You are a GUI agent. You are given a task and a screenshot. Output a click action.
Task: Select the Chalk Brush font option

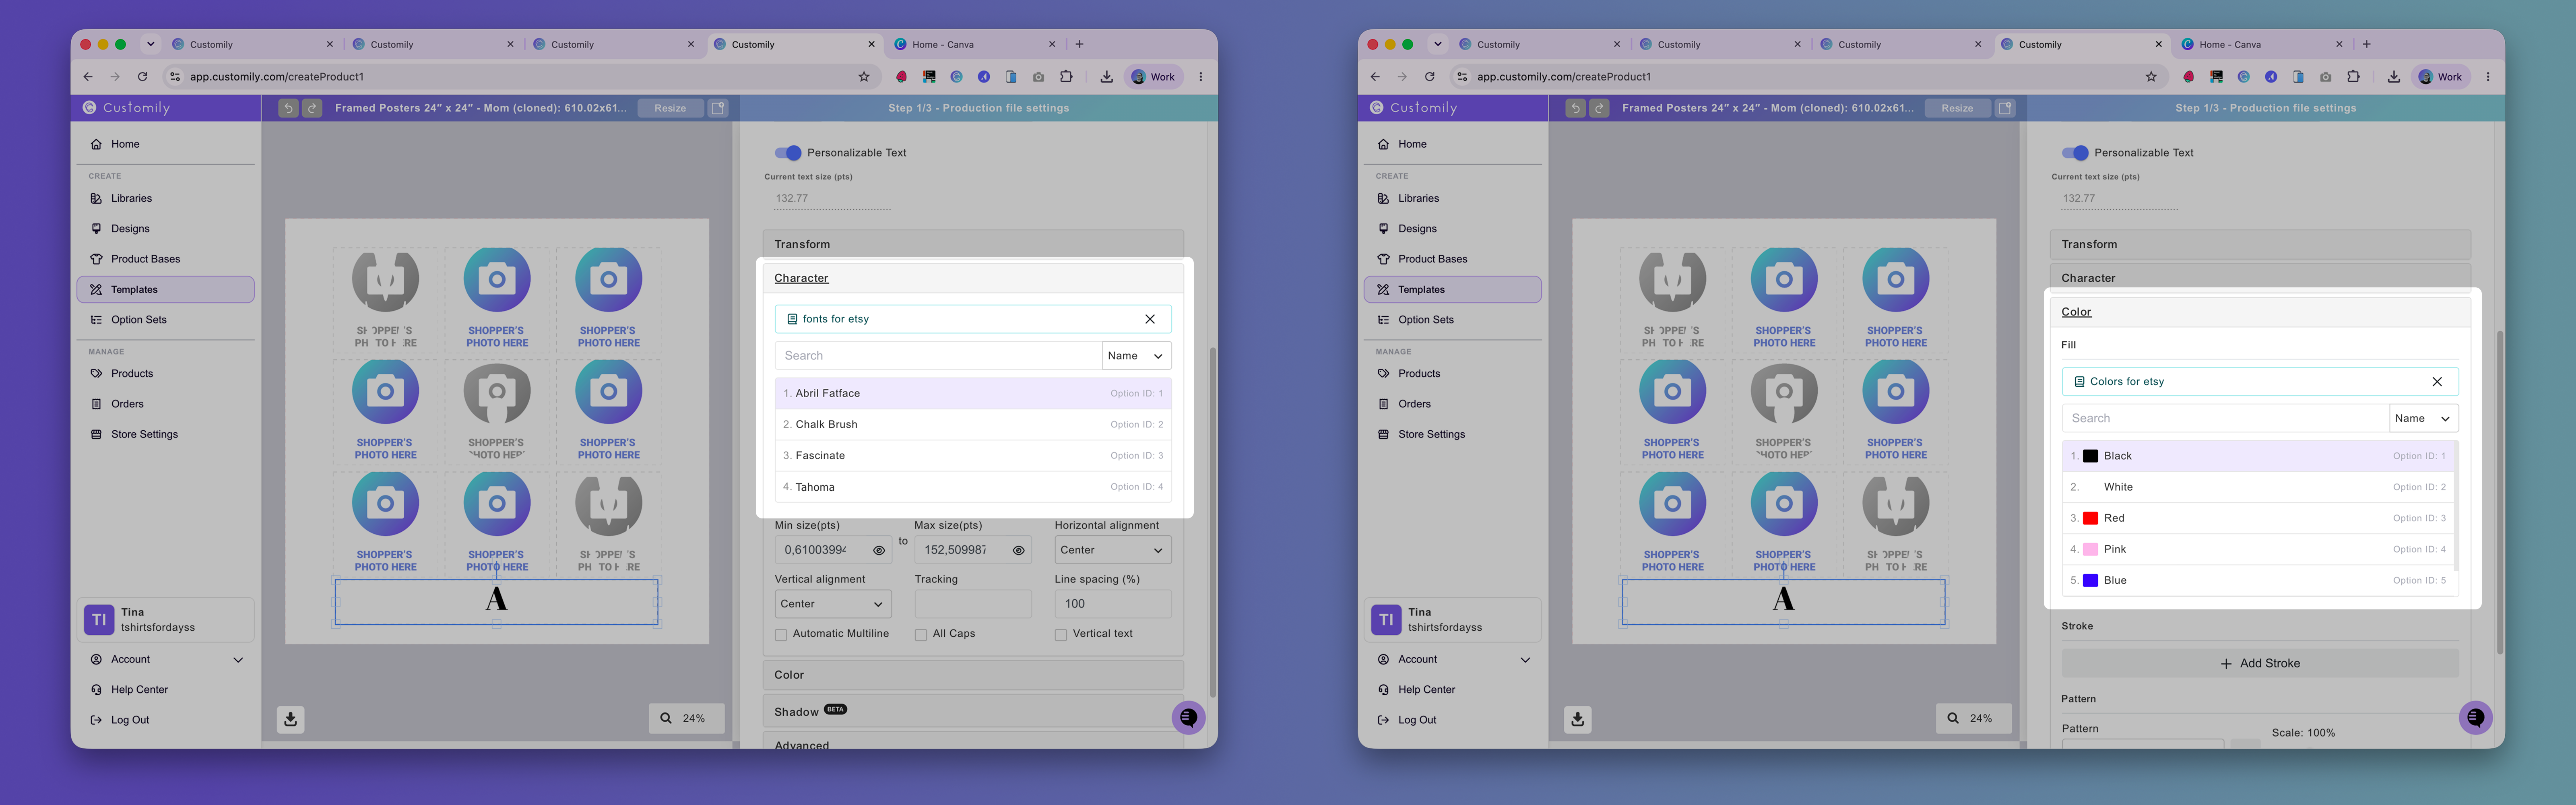pyautogui.click(x=973, y=424)
